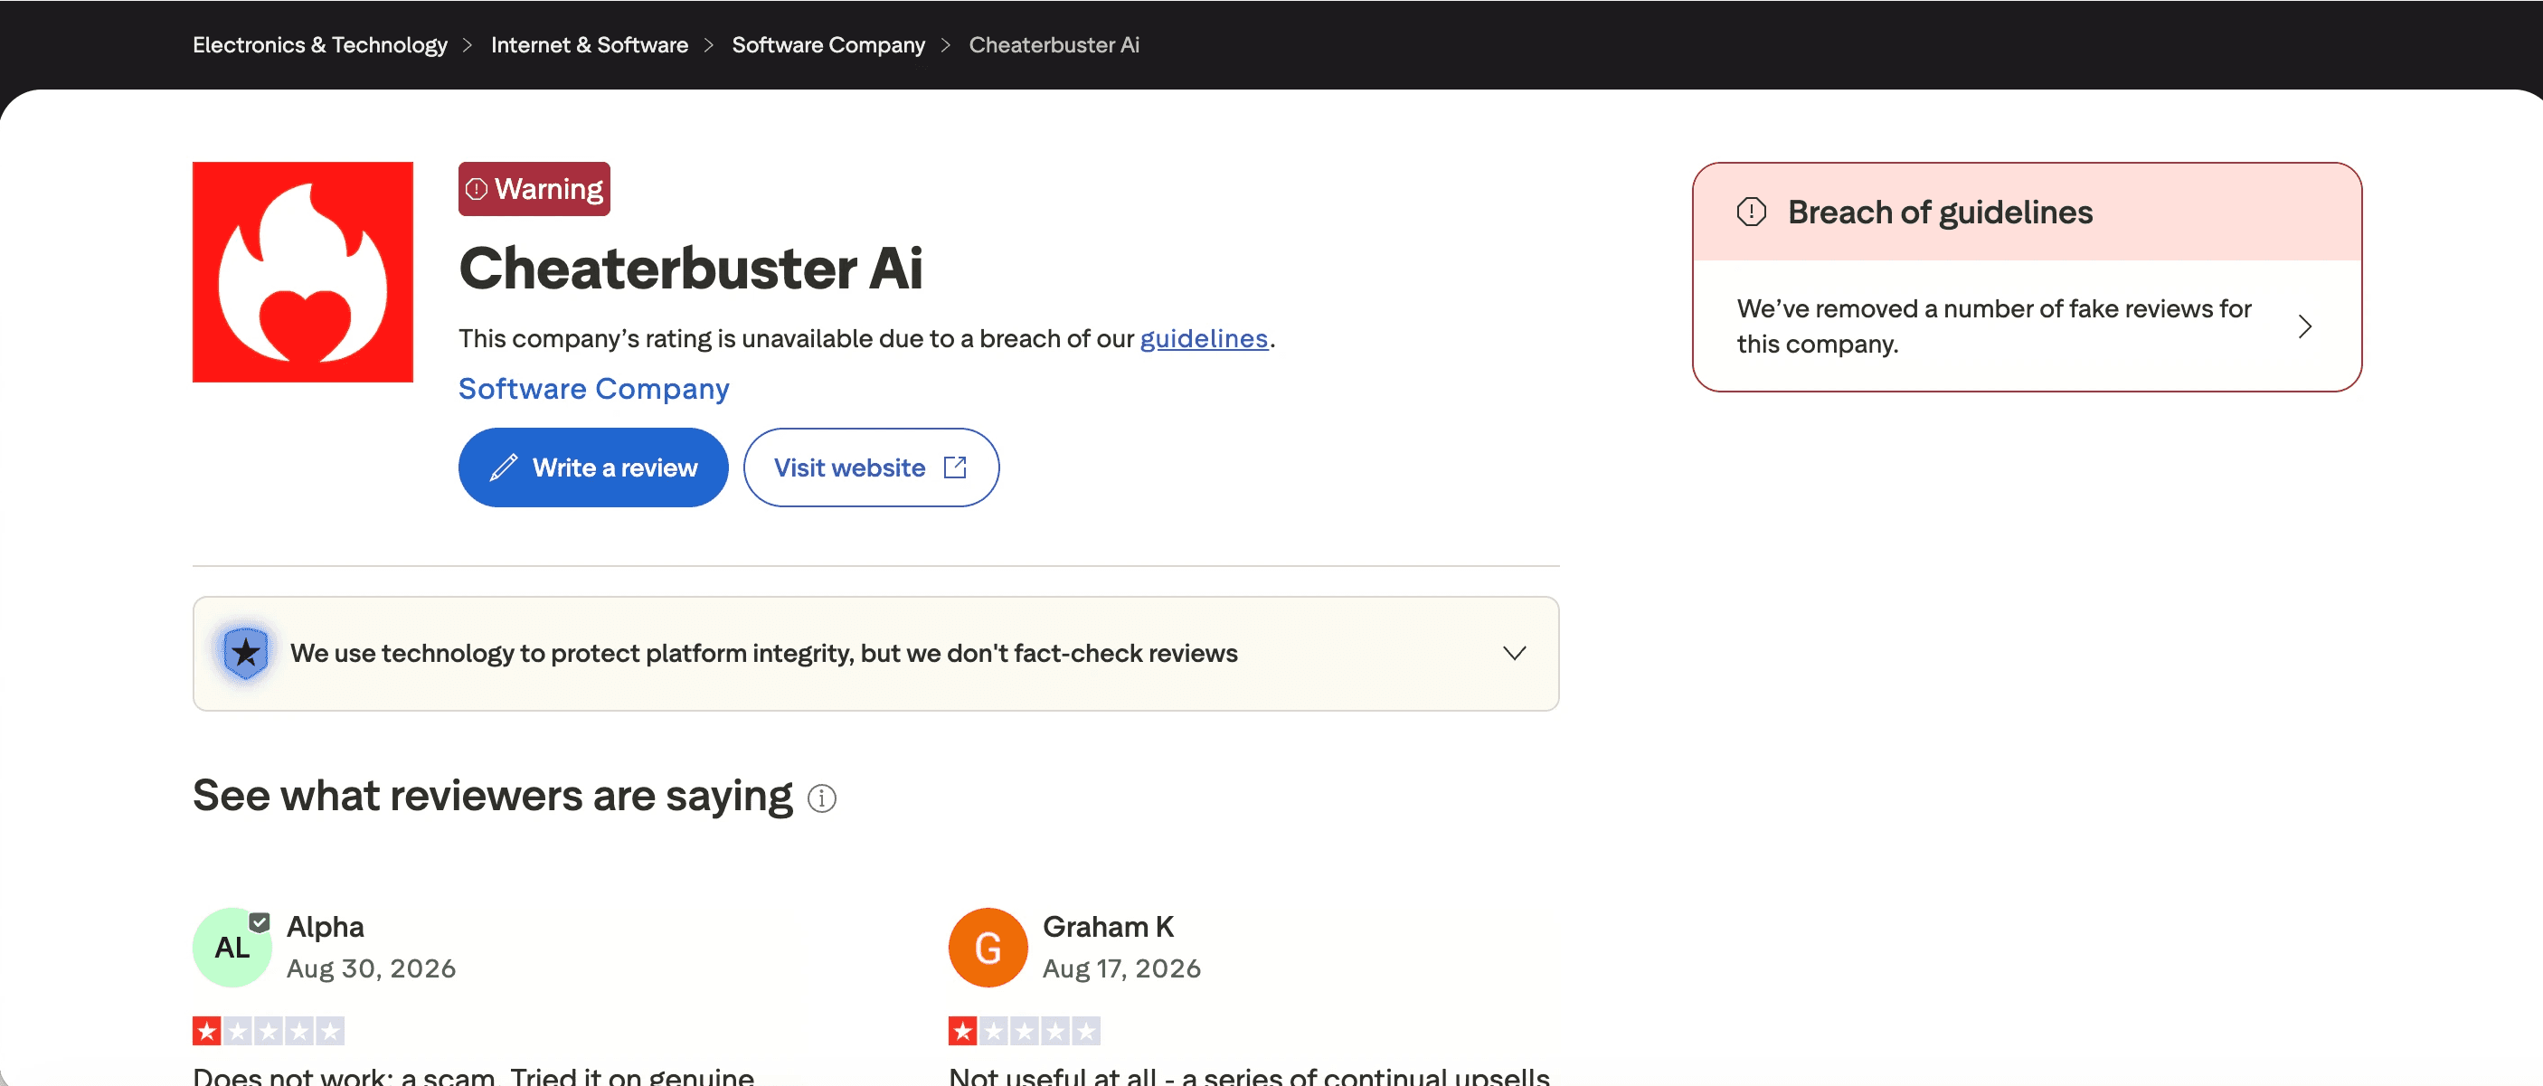Viewport: 2543px width, 1086px height.
Task: Click Alpha's one-star rating
Action: (x=269, y=1031)
